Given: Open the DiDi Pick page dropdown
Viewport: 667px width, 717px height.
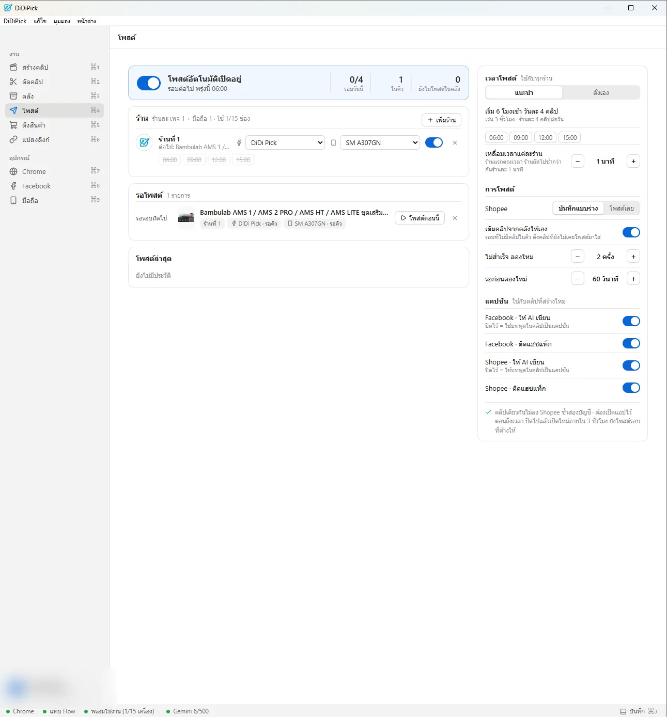Looking at the screenshot, I should (x=285, y=143).
